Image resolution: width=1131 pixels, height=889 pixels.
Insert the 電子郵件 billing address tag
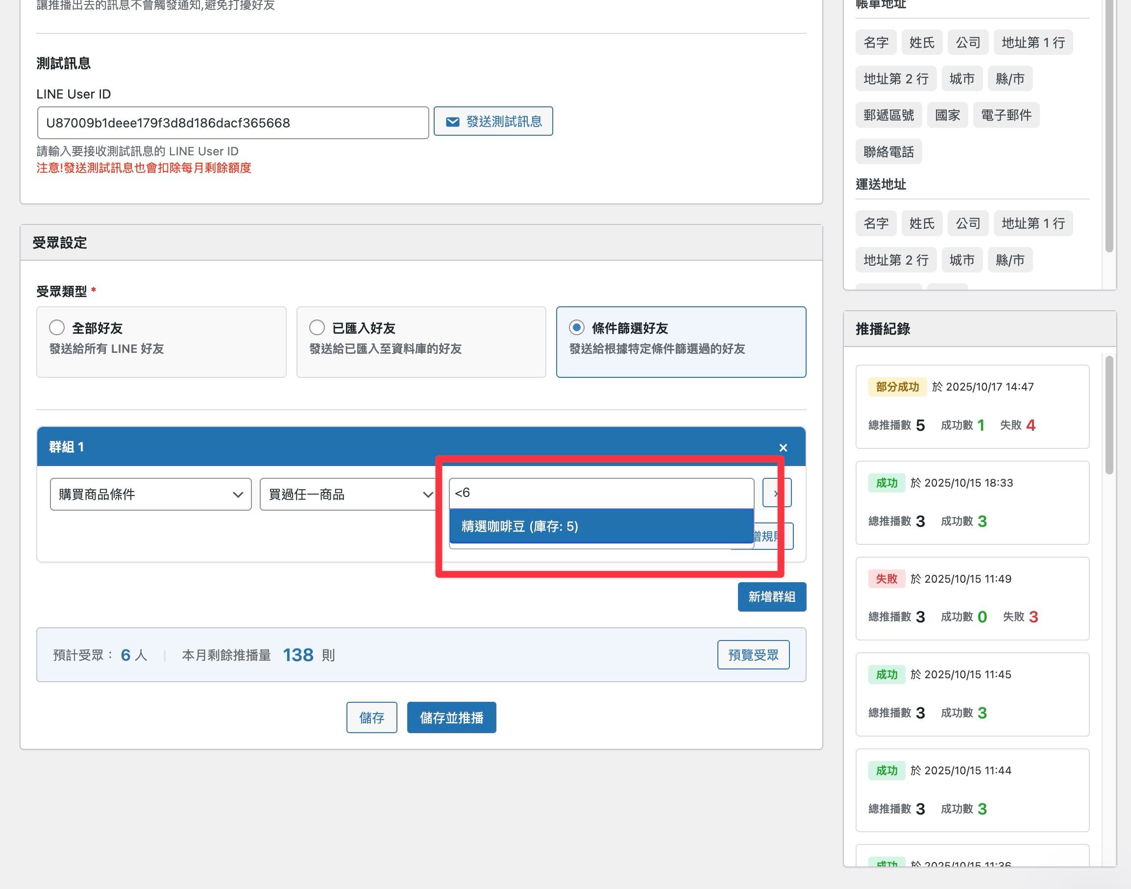click(1006, 115)
